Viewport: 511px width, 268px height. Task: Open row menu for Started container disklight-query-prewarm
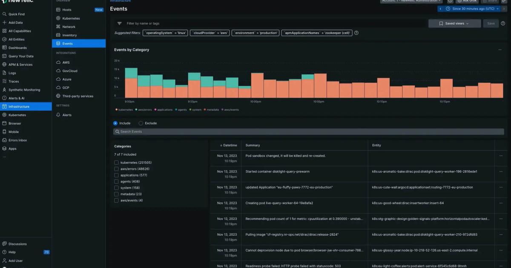tap(501, 171)
